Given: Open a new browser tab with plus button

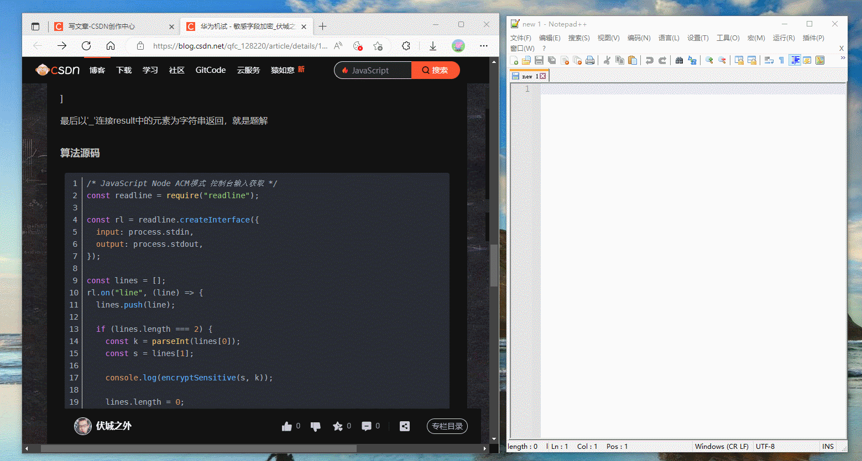Looking at the screenshot, I should point(323,26).
